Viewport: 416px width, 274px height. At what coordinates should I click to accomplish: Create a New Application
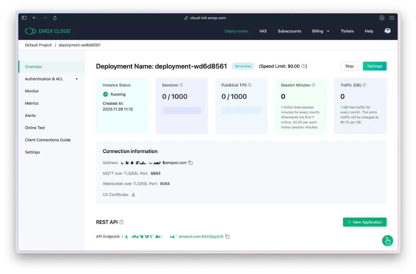[x=365, y=222]
